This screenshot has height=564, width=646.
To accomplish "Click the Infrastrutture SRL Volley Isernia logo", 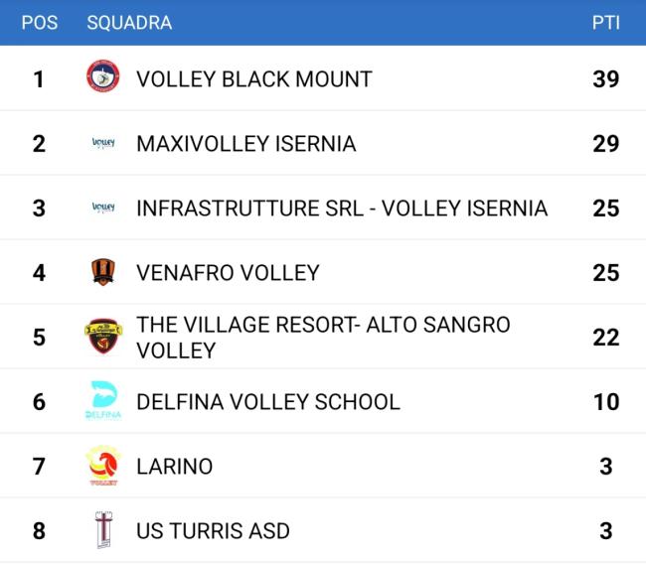I will click(x=103, y=208).
